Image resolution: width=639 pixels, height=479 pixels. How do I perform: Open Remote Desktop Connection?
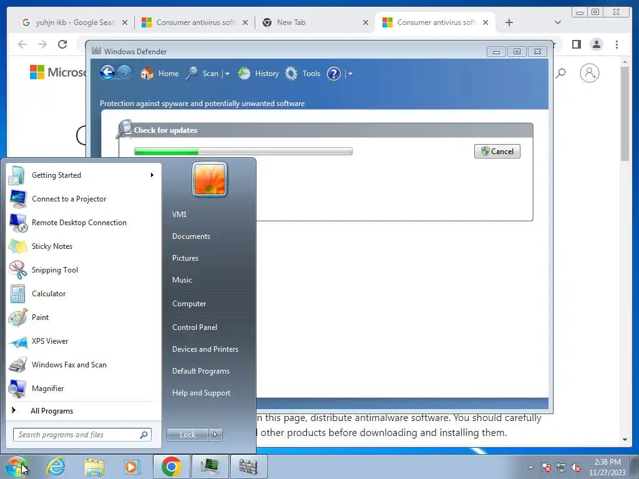point(84,223)
